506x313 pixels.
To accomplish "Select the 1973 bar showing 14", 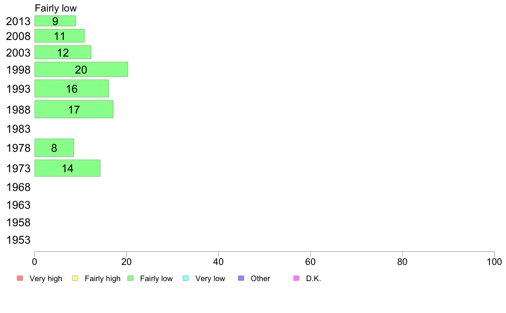I will pos(67,168).
